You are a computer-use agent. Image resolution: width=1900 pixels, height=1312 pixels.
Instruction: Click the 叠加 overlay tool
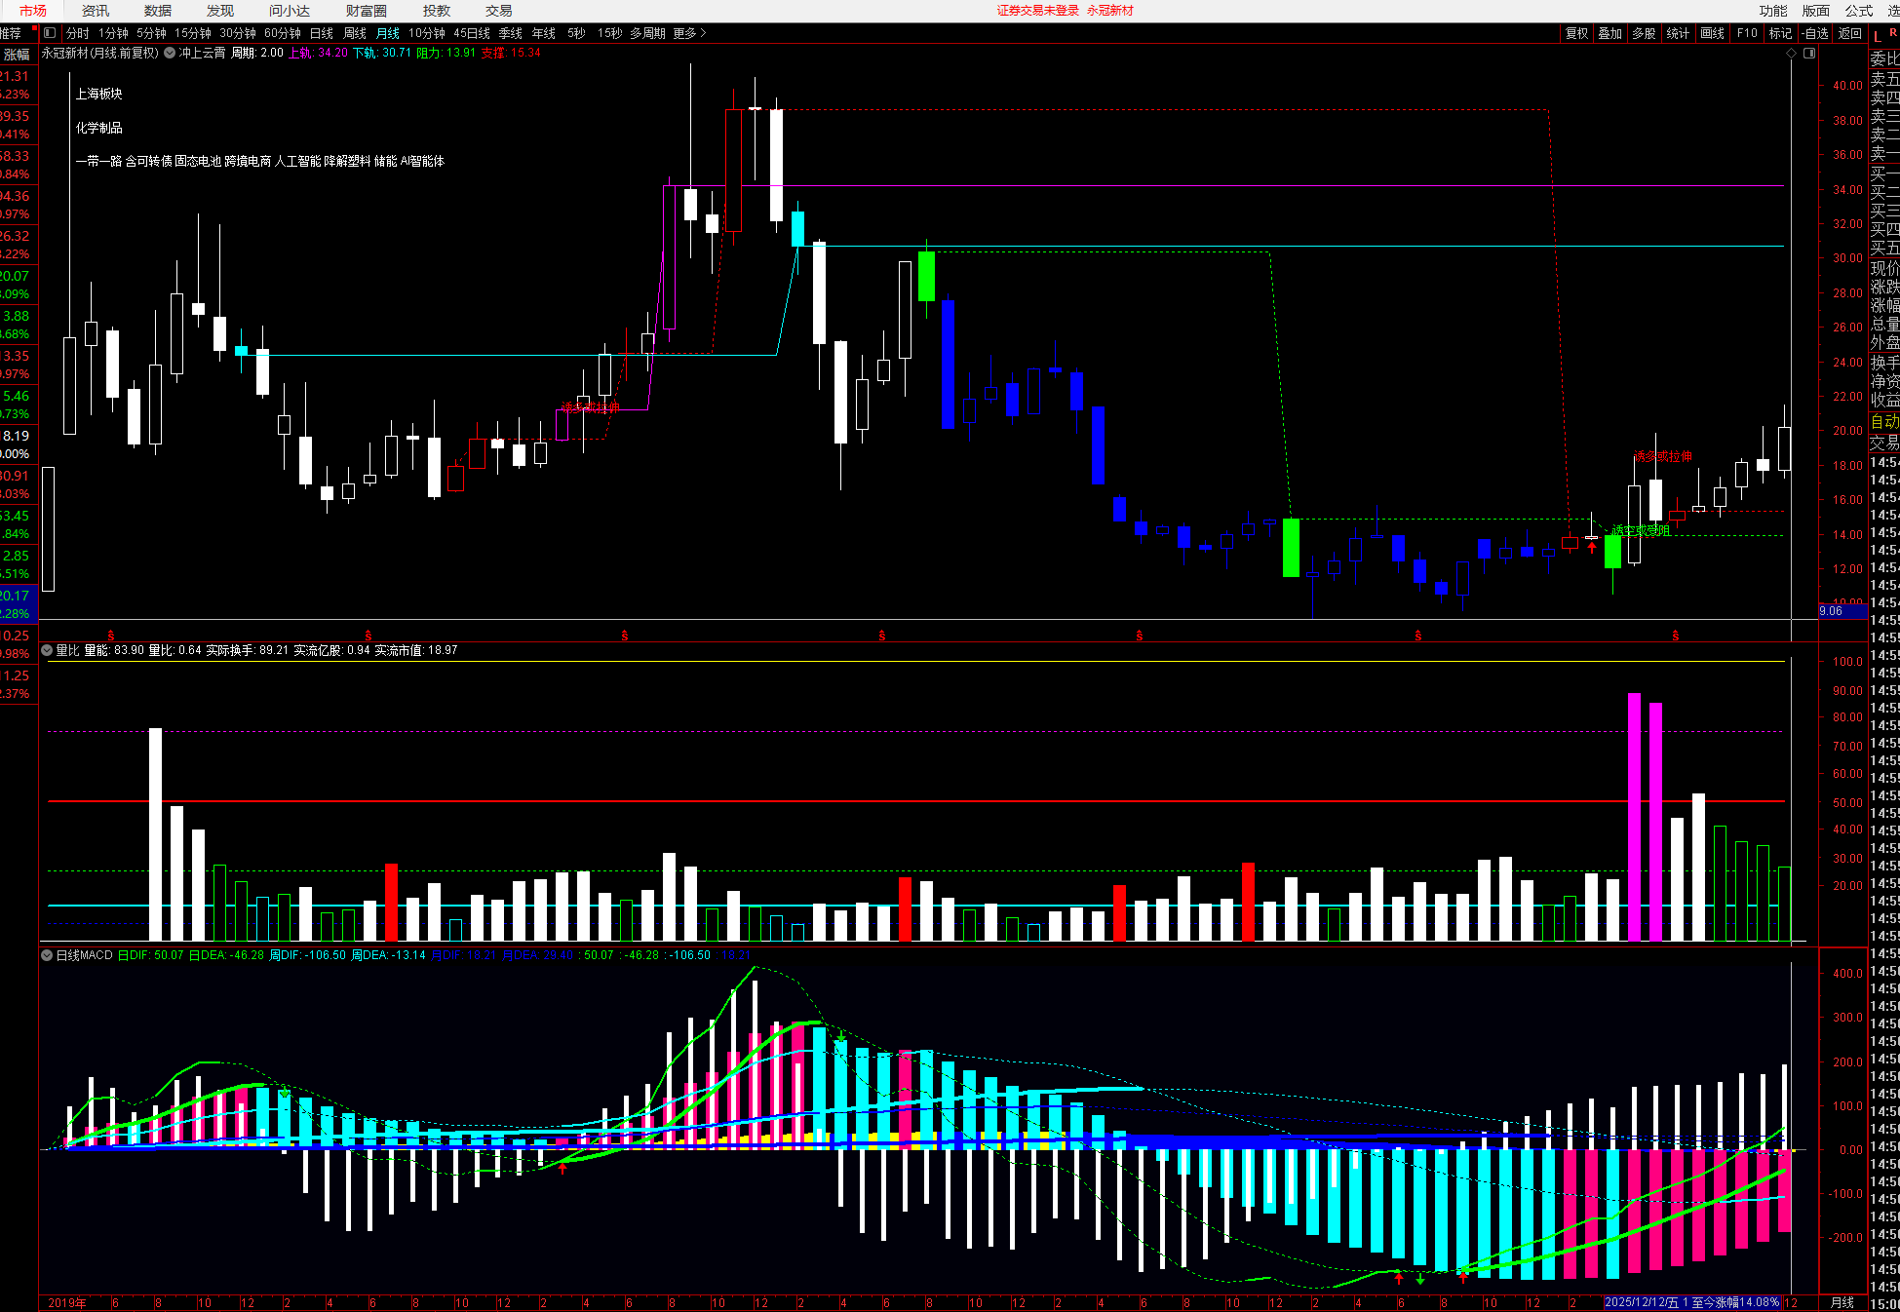coord(1609,33)
